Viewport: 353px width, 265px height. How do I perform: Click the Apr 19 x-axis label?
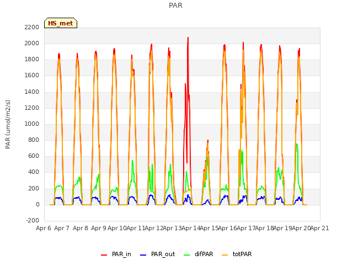click(283, 228)
